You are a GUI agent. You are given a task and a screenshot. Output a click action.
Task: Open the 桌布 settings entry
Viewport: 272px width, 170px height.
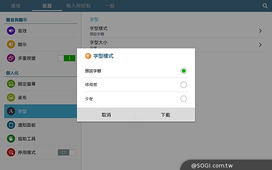[x=41, y=97]
